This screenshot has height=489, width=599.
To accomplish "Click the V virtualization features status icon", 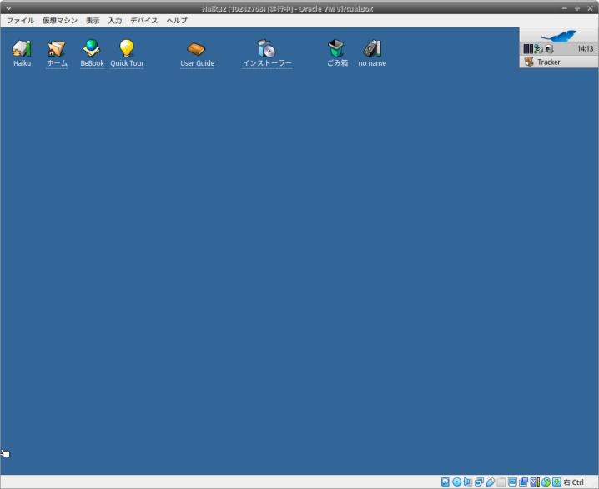I will pos(535,482).
